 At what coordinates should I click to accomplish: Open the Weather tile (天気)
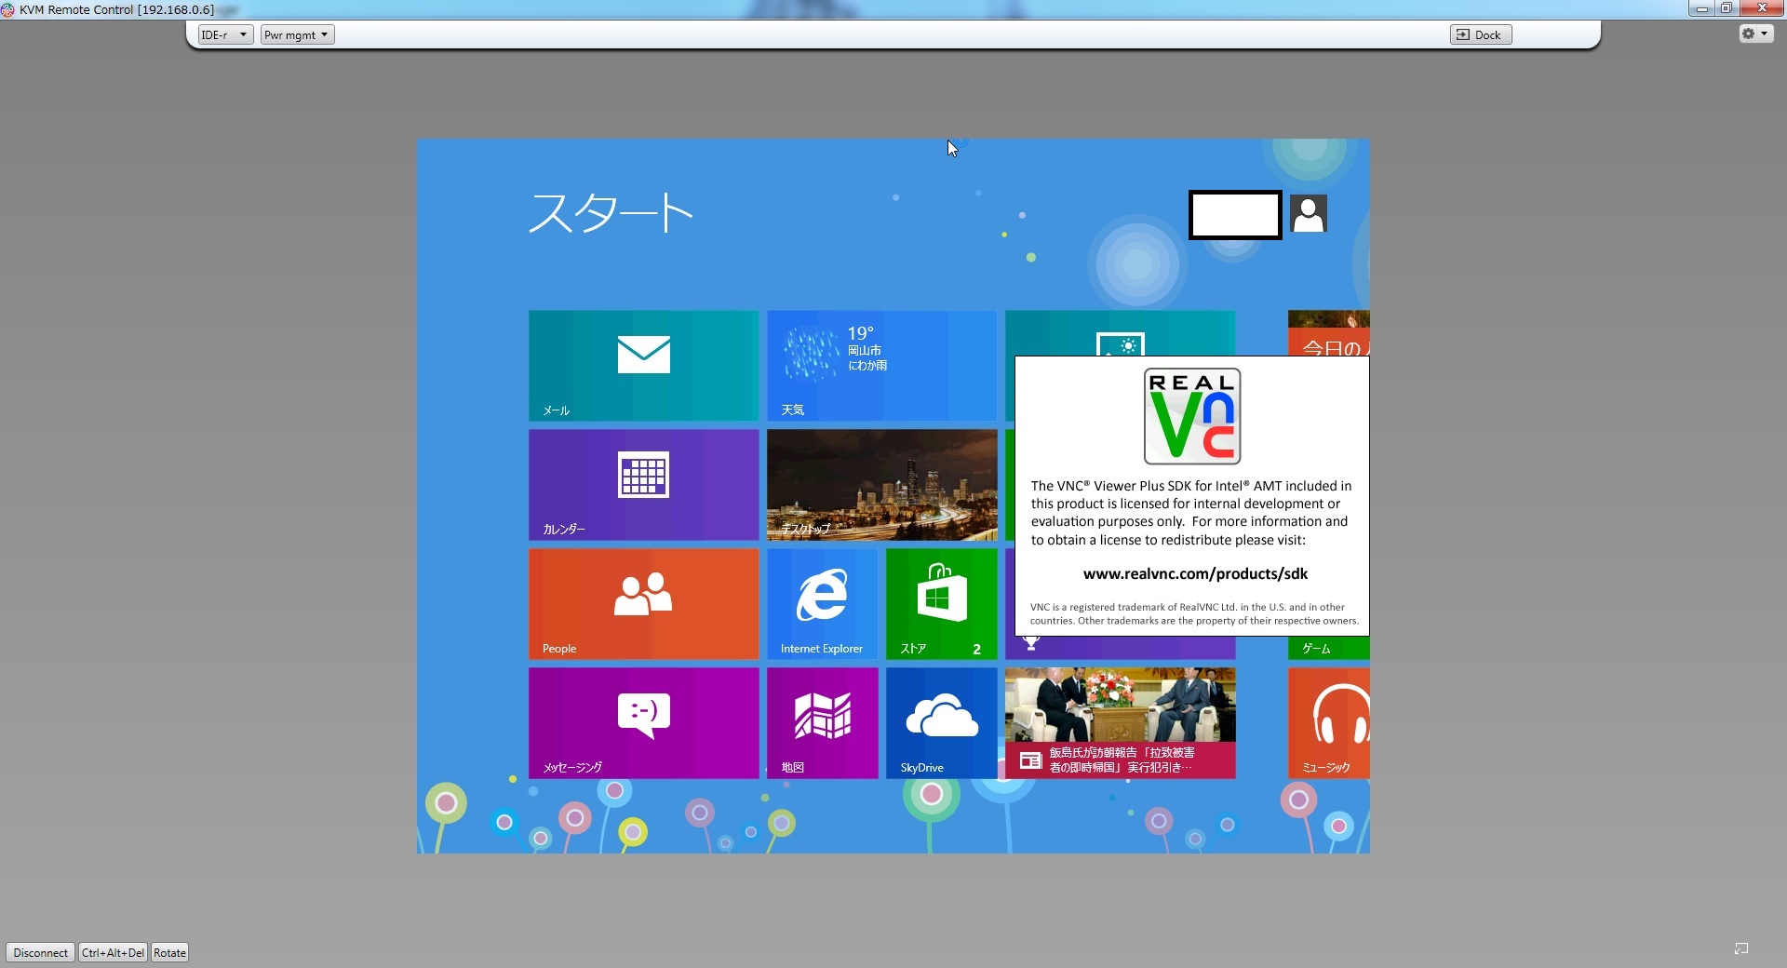(881, 365)
